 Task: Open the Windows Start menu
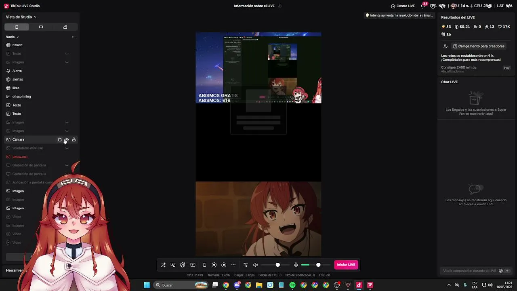tap(147, 285)
